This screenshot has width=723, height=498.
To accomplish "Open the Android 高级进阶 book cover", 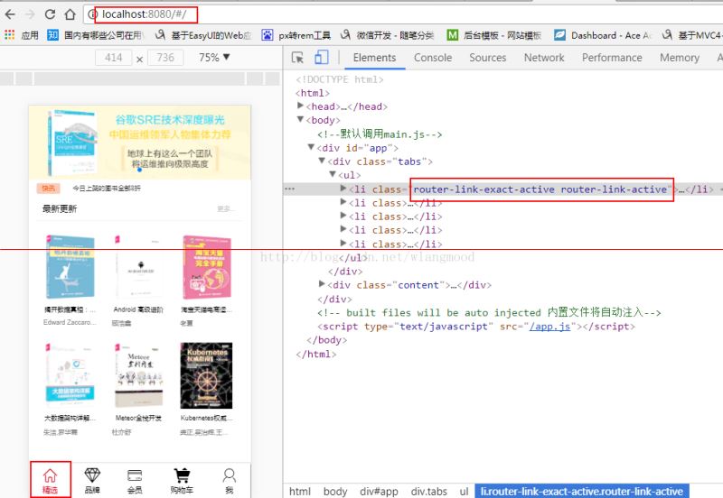I will coord(138,267).
